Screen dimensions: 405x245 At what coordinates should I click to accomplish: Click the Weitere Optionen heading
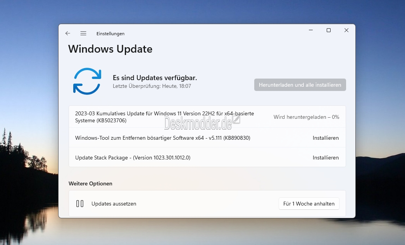tap(90, 183)
